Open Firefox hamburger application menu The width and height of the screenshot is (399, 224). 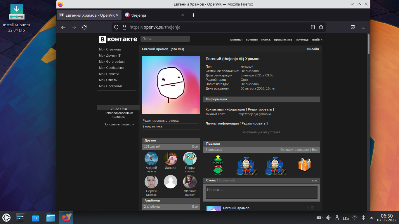363,27
